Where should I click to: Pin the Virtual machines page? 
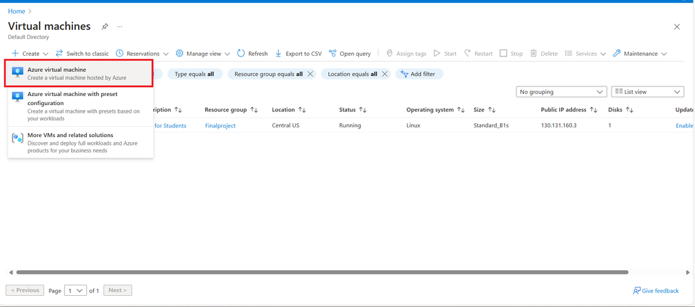pos(104,26)
